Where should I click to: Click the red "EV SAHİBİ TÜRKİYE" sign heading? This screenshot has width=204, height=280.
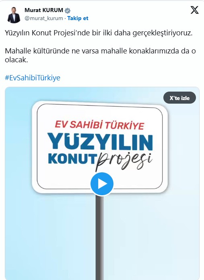pyautogui.click(x=99, y=125)
